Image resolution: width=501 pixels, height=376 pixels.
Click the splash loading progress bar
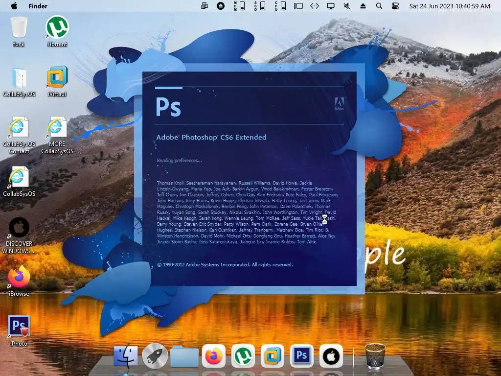(250, 88)
